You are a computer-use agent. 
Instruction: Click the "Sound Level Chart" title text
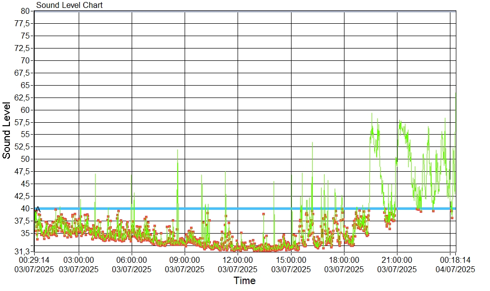pos(69,5)
